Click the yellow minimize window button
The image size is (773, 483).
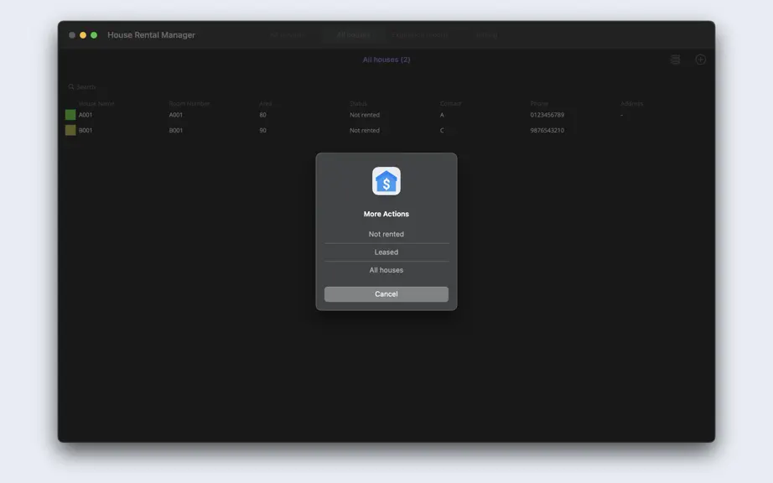83,35
